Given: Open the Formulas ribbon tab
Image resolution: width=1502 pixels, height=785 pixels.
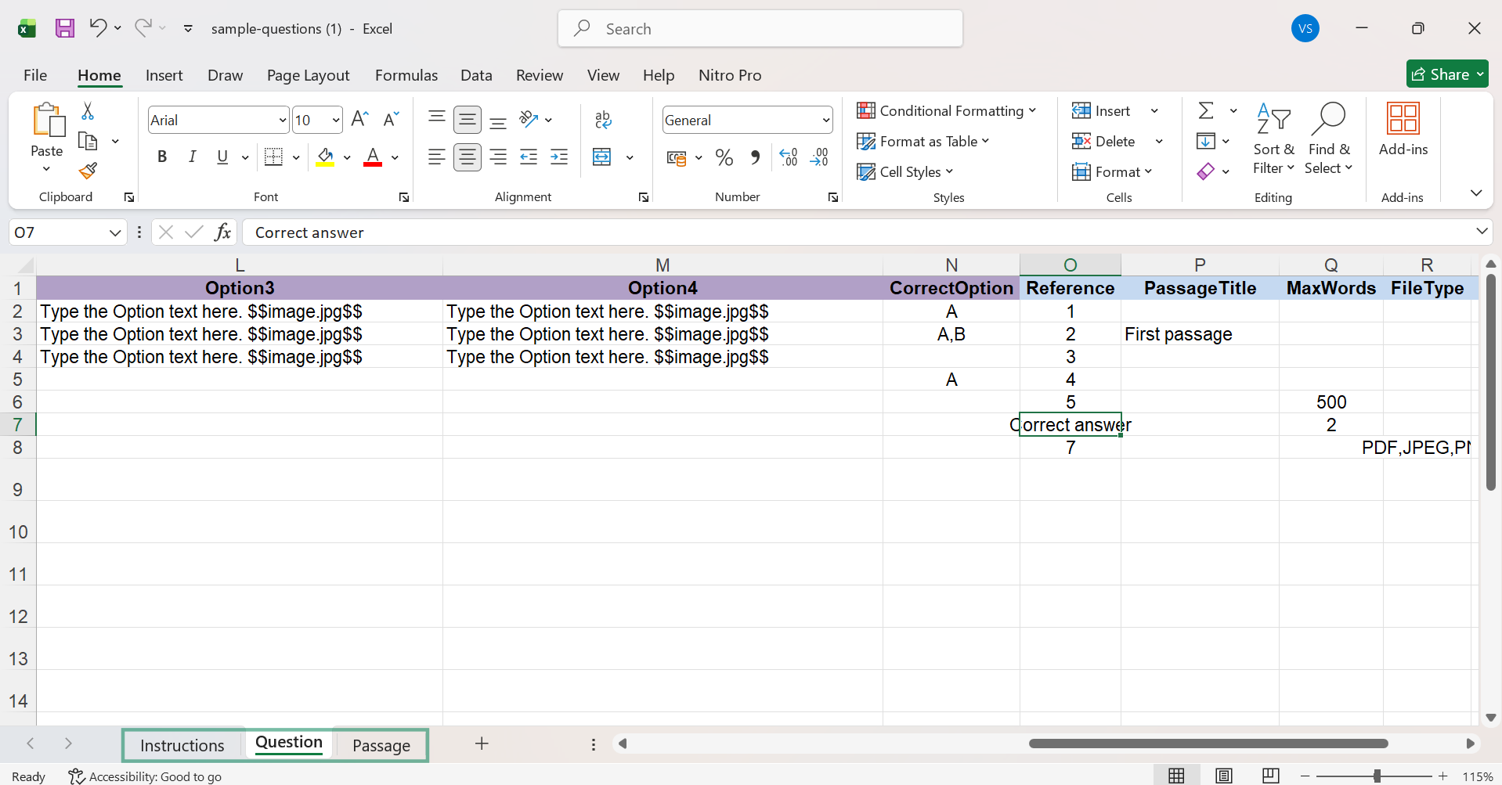Looking at the screenshot, I should [406, 75].
